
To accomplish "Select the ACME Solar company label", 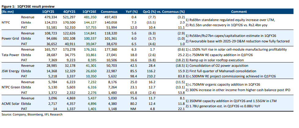I will click(x=10, y=104).
